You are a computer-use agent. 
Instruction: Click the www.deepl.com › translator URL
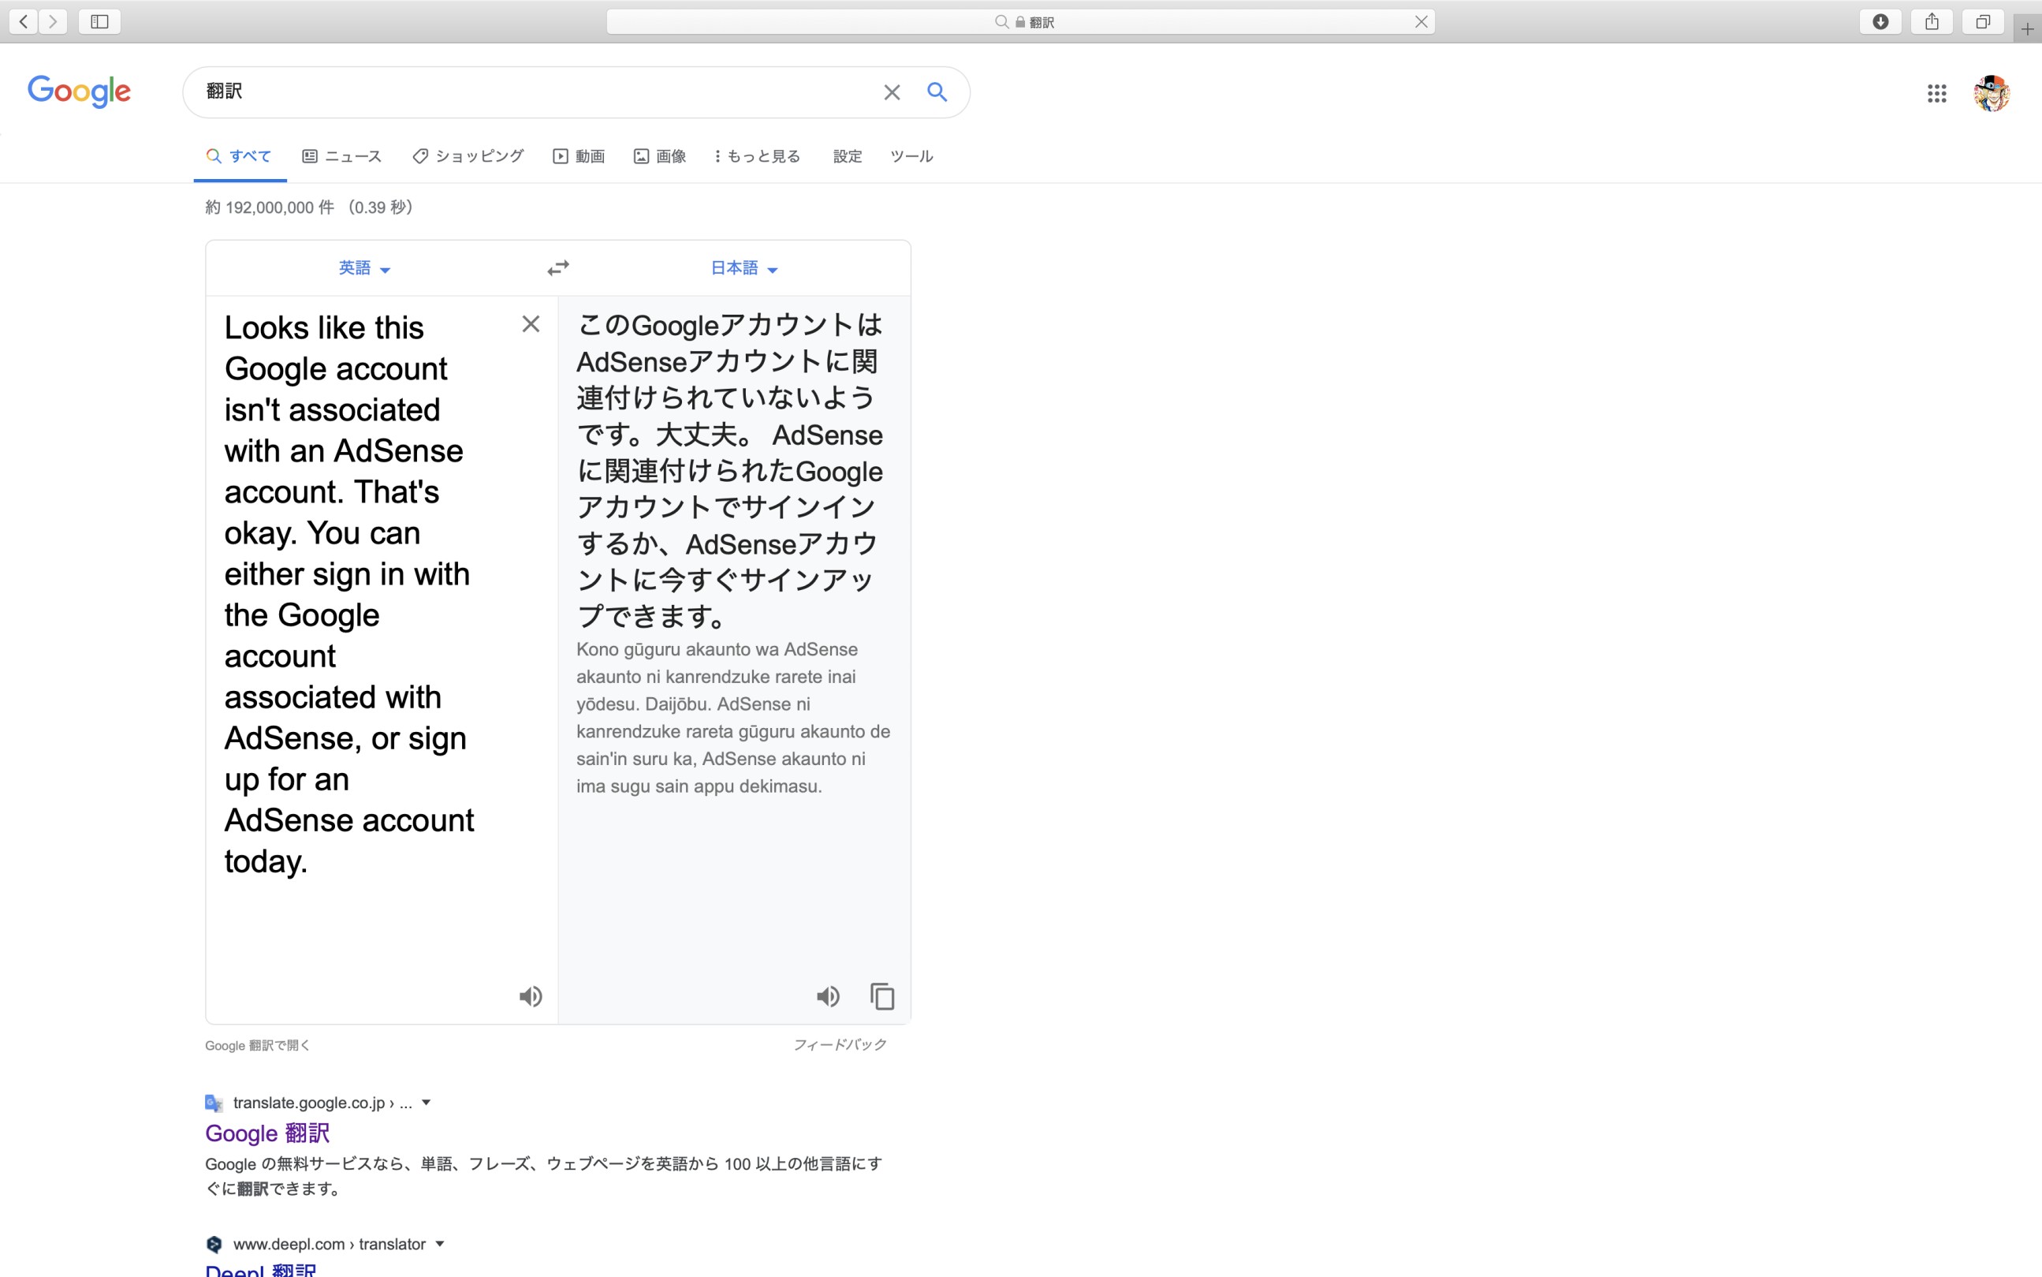click(330, 1244)
